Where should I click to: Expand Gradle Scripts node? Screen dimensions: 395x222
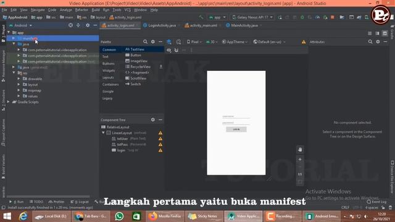pos(9,102)
